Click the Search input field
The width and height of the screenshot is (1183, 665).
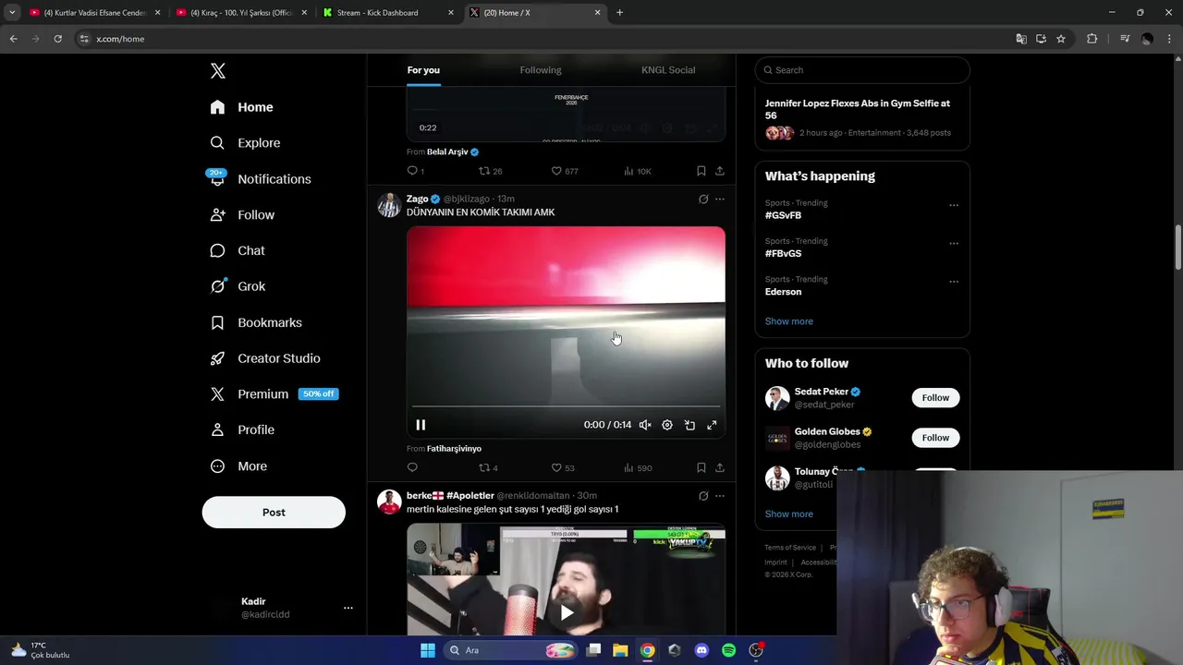tap(862, 70)
